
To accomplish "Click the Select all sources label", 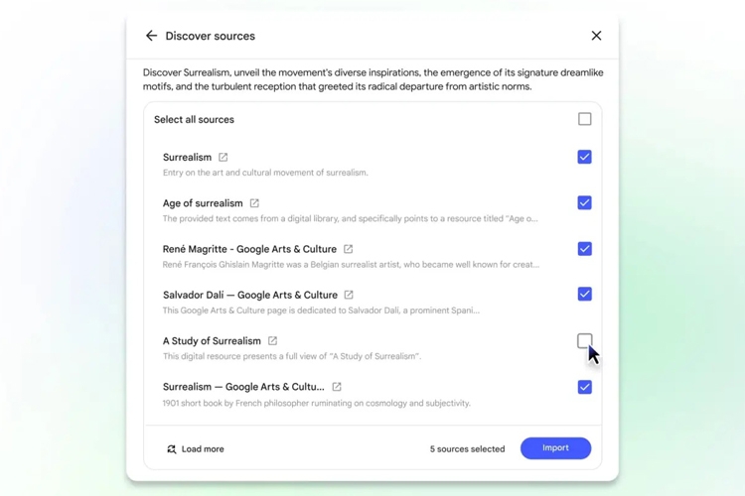I will tap(194, 119).
